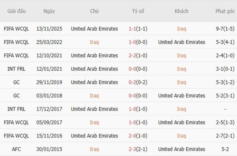The image size is (237, 156).
Task: Click the "Ngày" column header
Action: [x=49, y=11]
